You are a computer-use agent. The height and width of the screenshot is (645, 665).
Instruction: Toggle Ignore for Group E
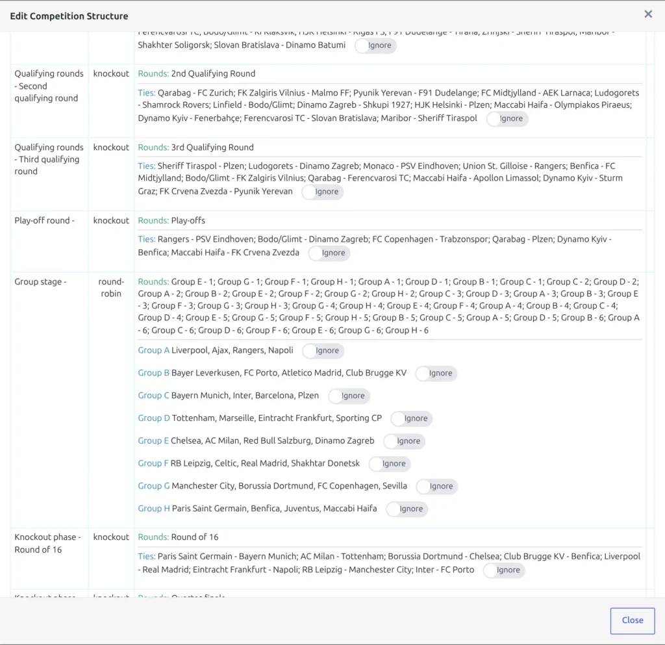coord(404,441)
